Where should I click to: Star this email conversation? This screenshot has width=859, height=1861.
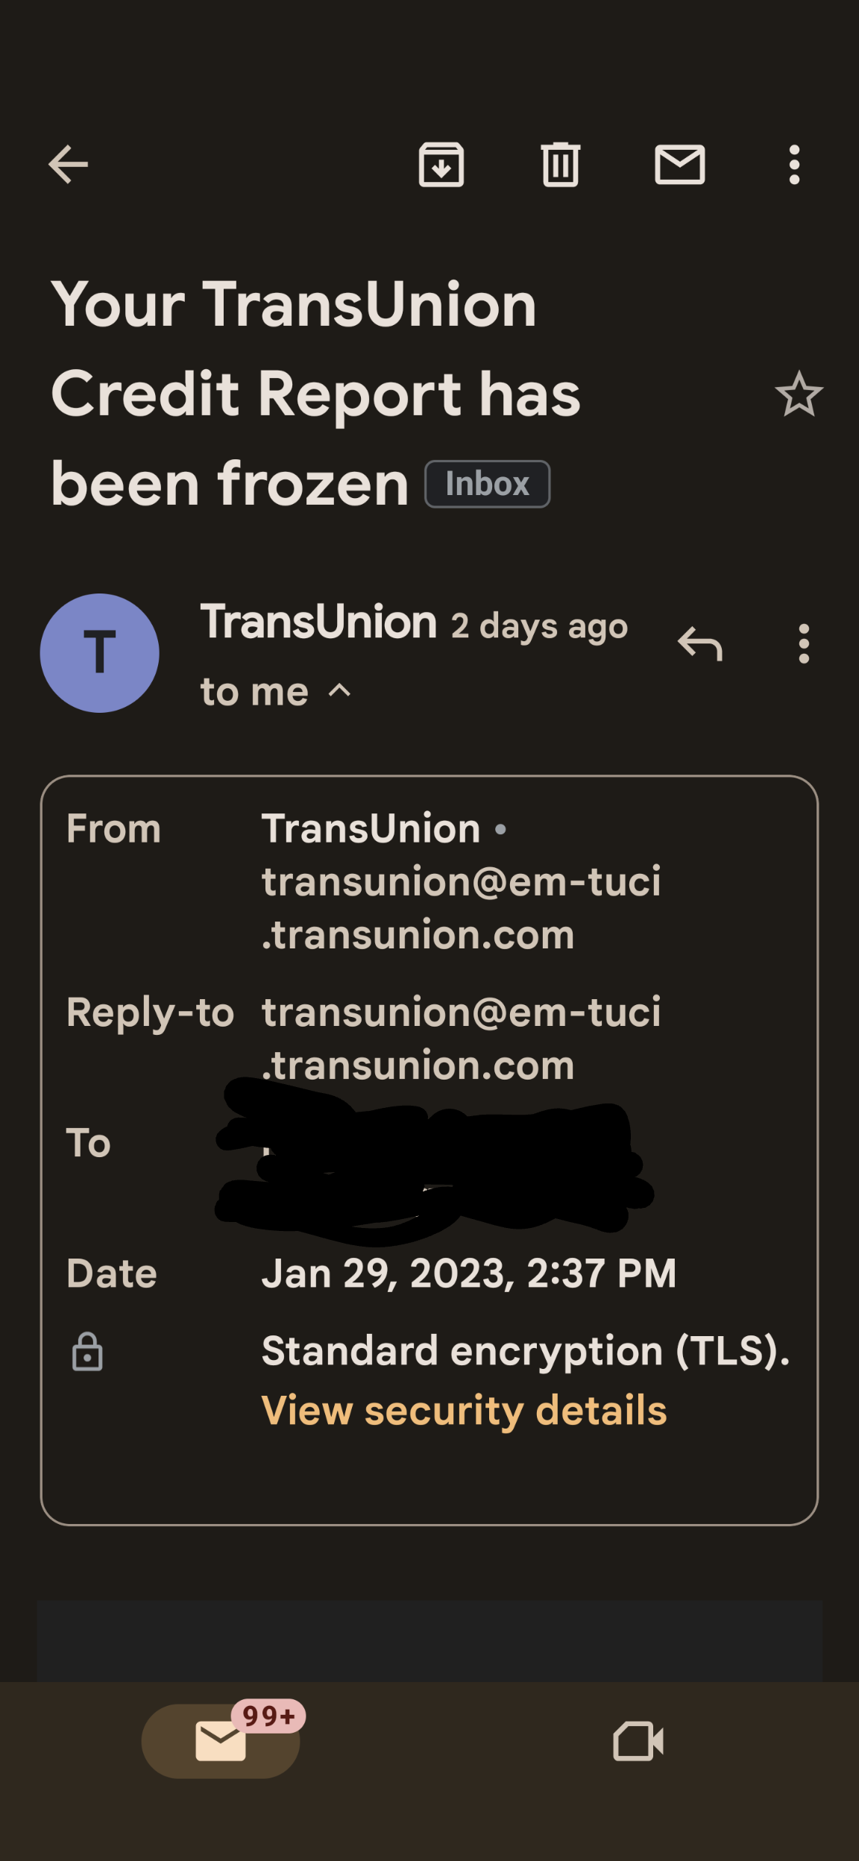[799, 394]
